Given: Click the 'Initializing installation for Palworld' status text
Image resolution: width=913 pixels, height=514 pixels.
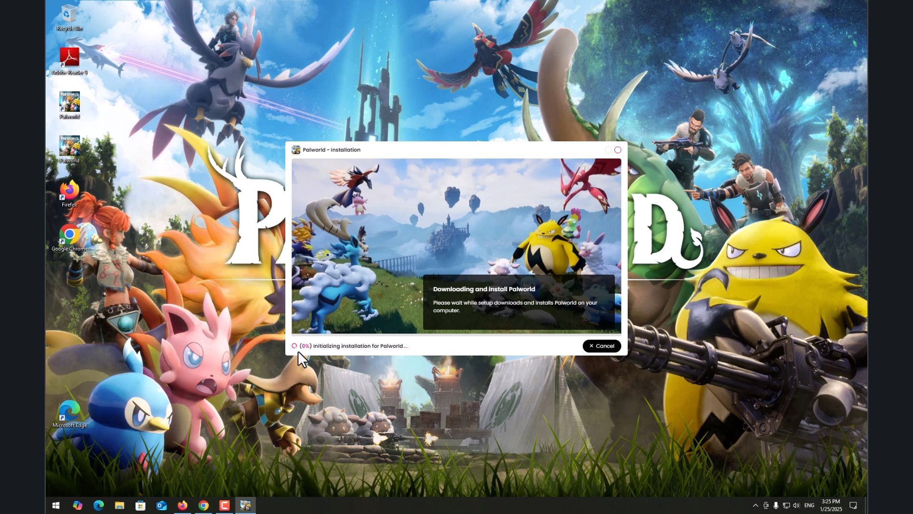Looking at the screenshot, I should 360,346.
